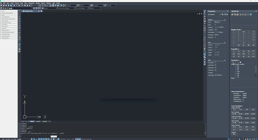Open the Layer Properties Manager icon
Image resolution: width=258 pixels, height=140 pixels.
pyautogui.click(x=1, y=8)
